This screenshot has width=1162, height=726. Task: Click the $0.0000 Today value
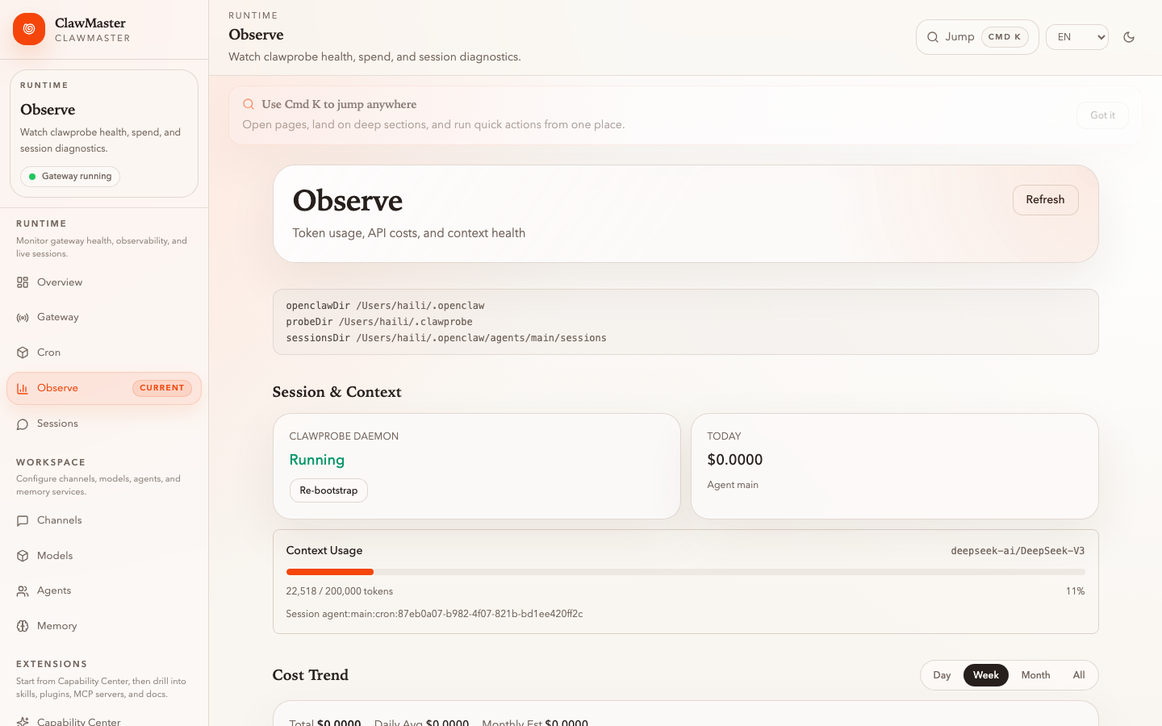(x=735, y=460)
